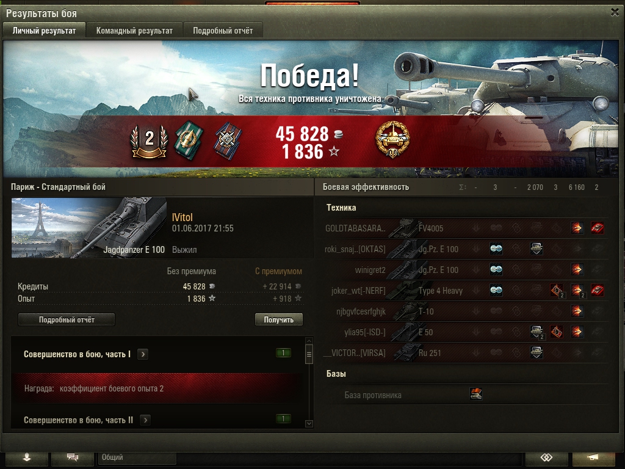This screenshot has height=469, width=625.
Task: Click the critical hit icon for joker_wt
Action: point(557,290)
